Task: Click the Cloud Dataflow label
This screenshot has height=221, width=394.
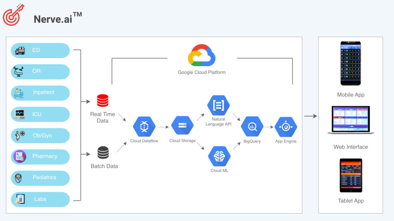Action: tap(144, 141)
